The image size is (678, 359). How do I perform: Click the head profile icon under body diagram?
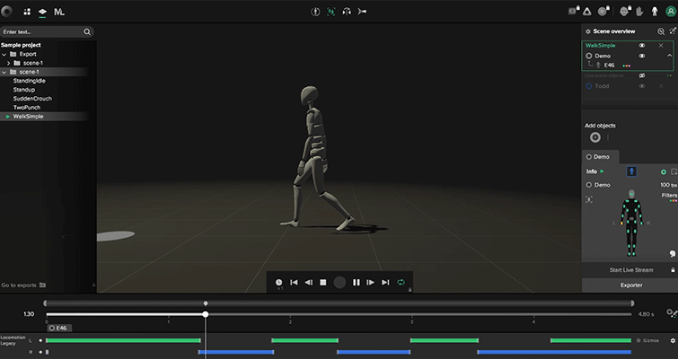coord(673,254)
